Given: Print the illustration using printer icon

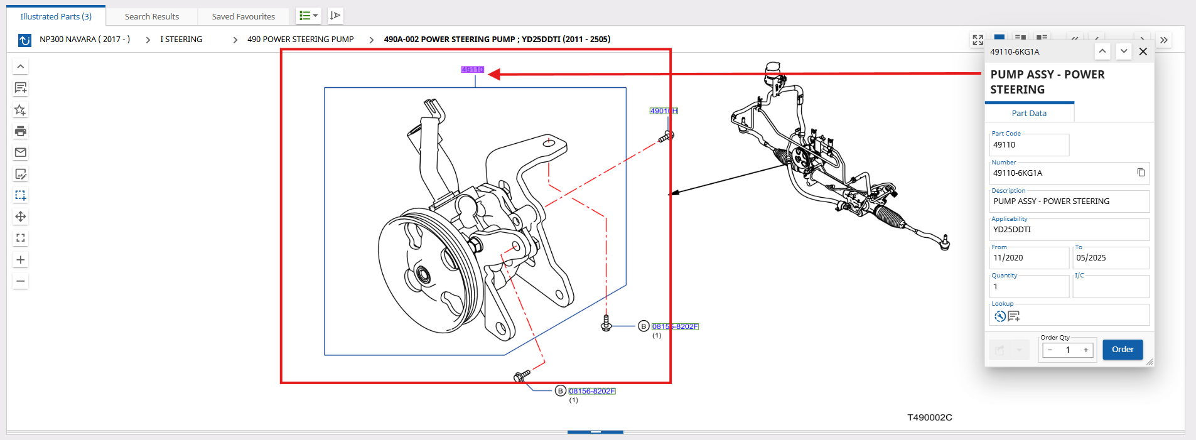Looking at the screenshot, I should (x=21, y=131).
